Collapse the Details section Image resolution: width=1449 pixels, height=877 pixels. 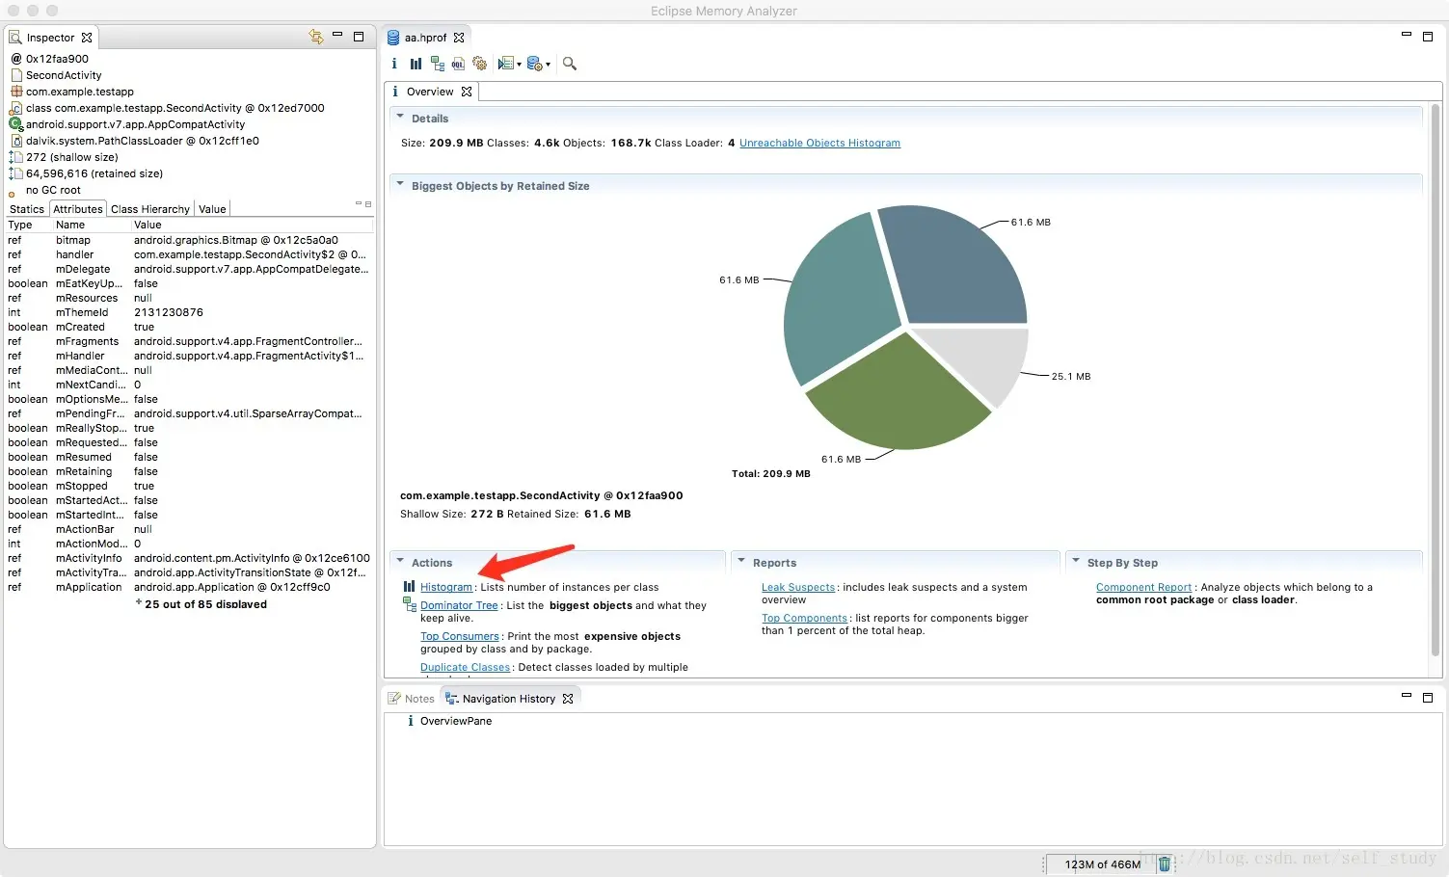tap(400, 118)
